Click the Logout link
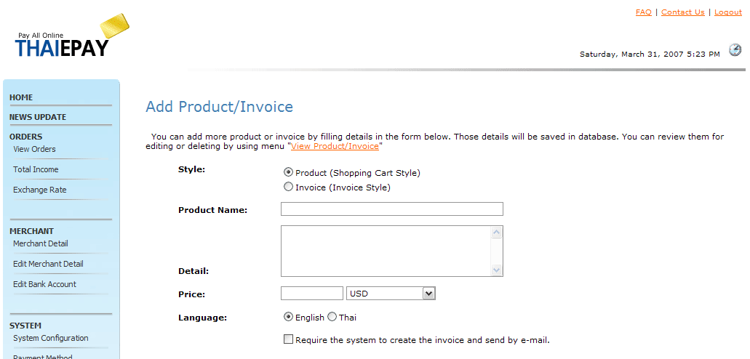Image resolution: width=750 pixels, height=359 pixels. (x=727, y=12)
